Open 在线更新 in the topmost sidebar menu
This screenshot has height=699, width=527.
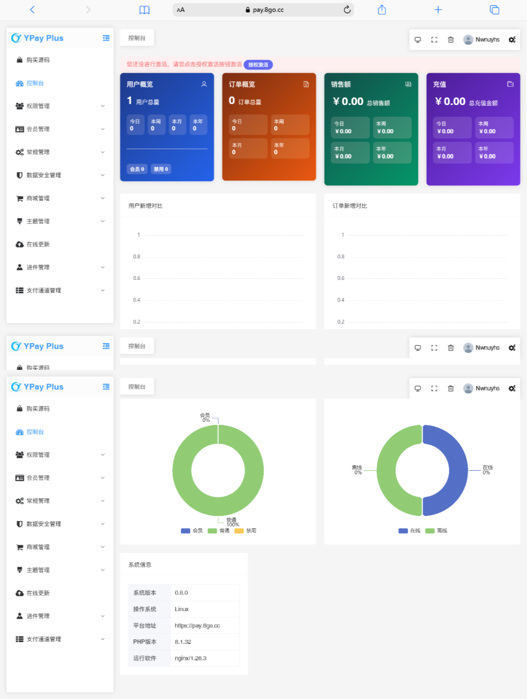pyautogui.click(x=38, y=244)
